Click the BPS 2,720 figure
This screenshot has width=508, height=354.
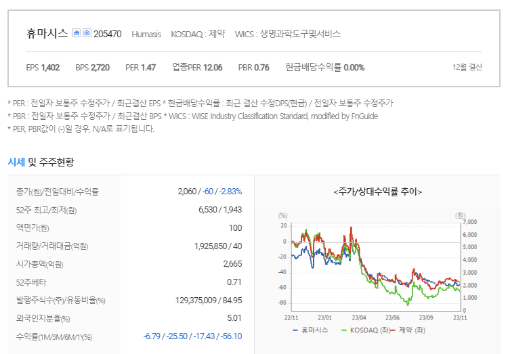coord(93,68)
